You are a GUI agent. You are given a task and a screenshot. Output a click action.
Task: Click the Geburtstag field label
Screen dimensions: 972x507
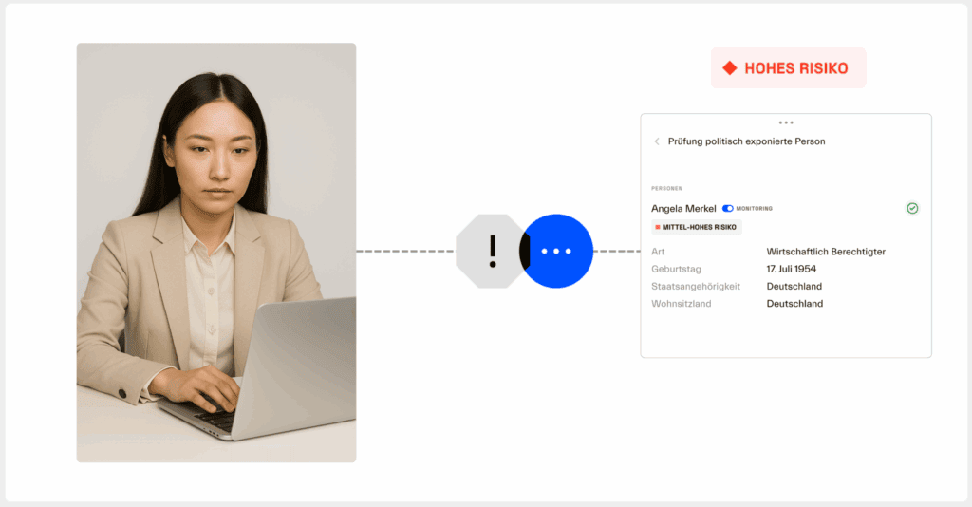pos(676,269)
